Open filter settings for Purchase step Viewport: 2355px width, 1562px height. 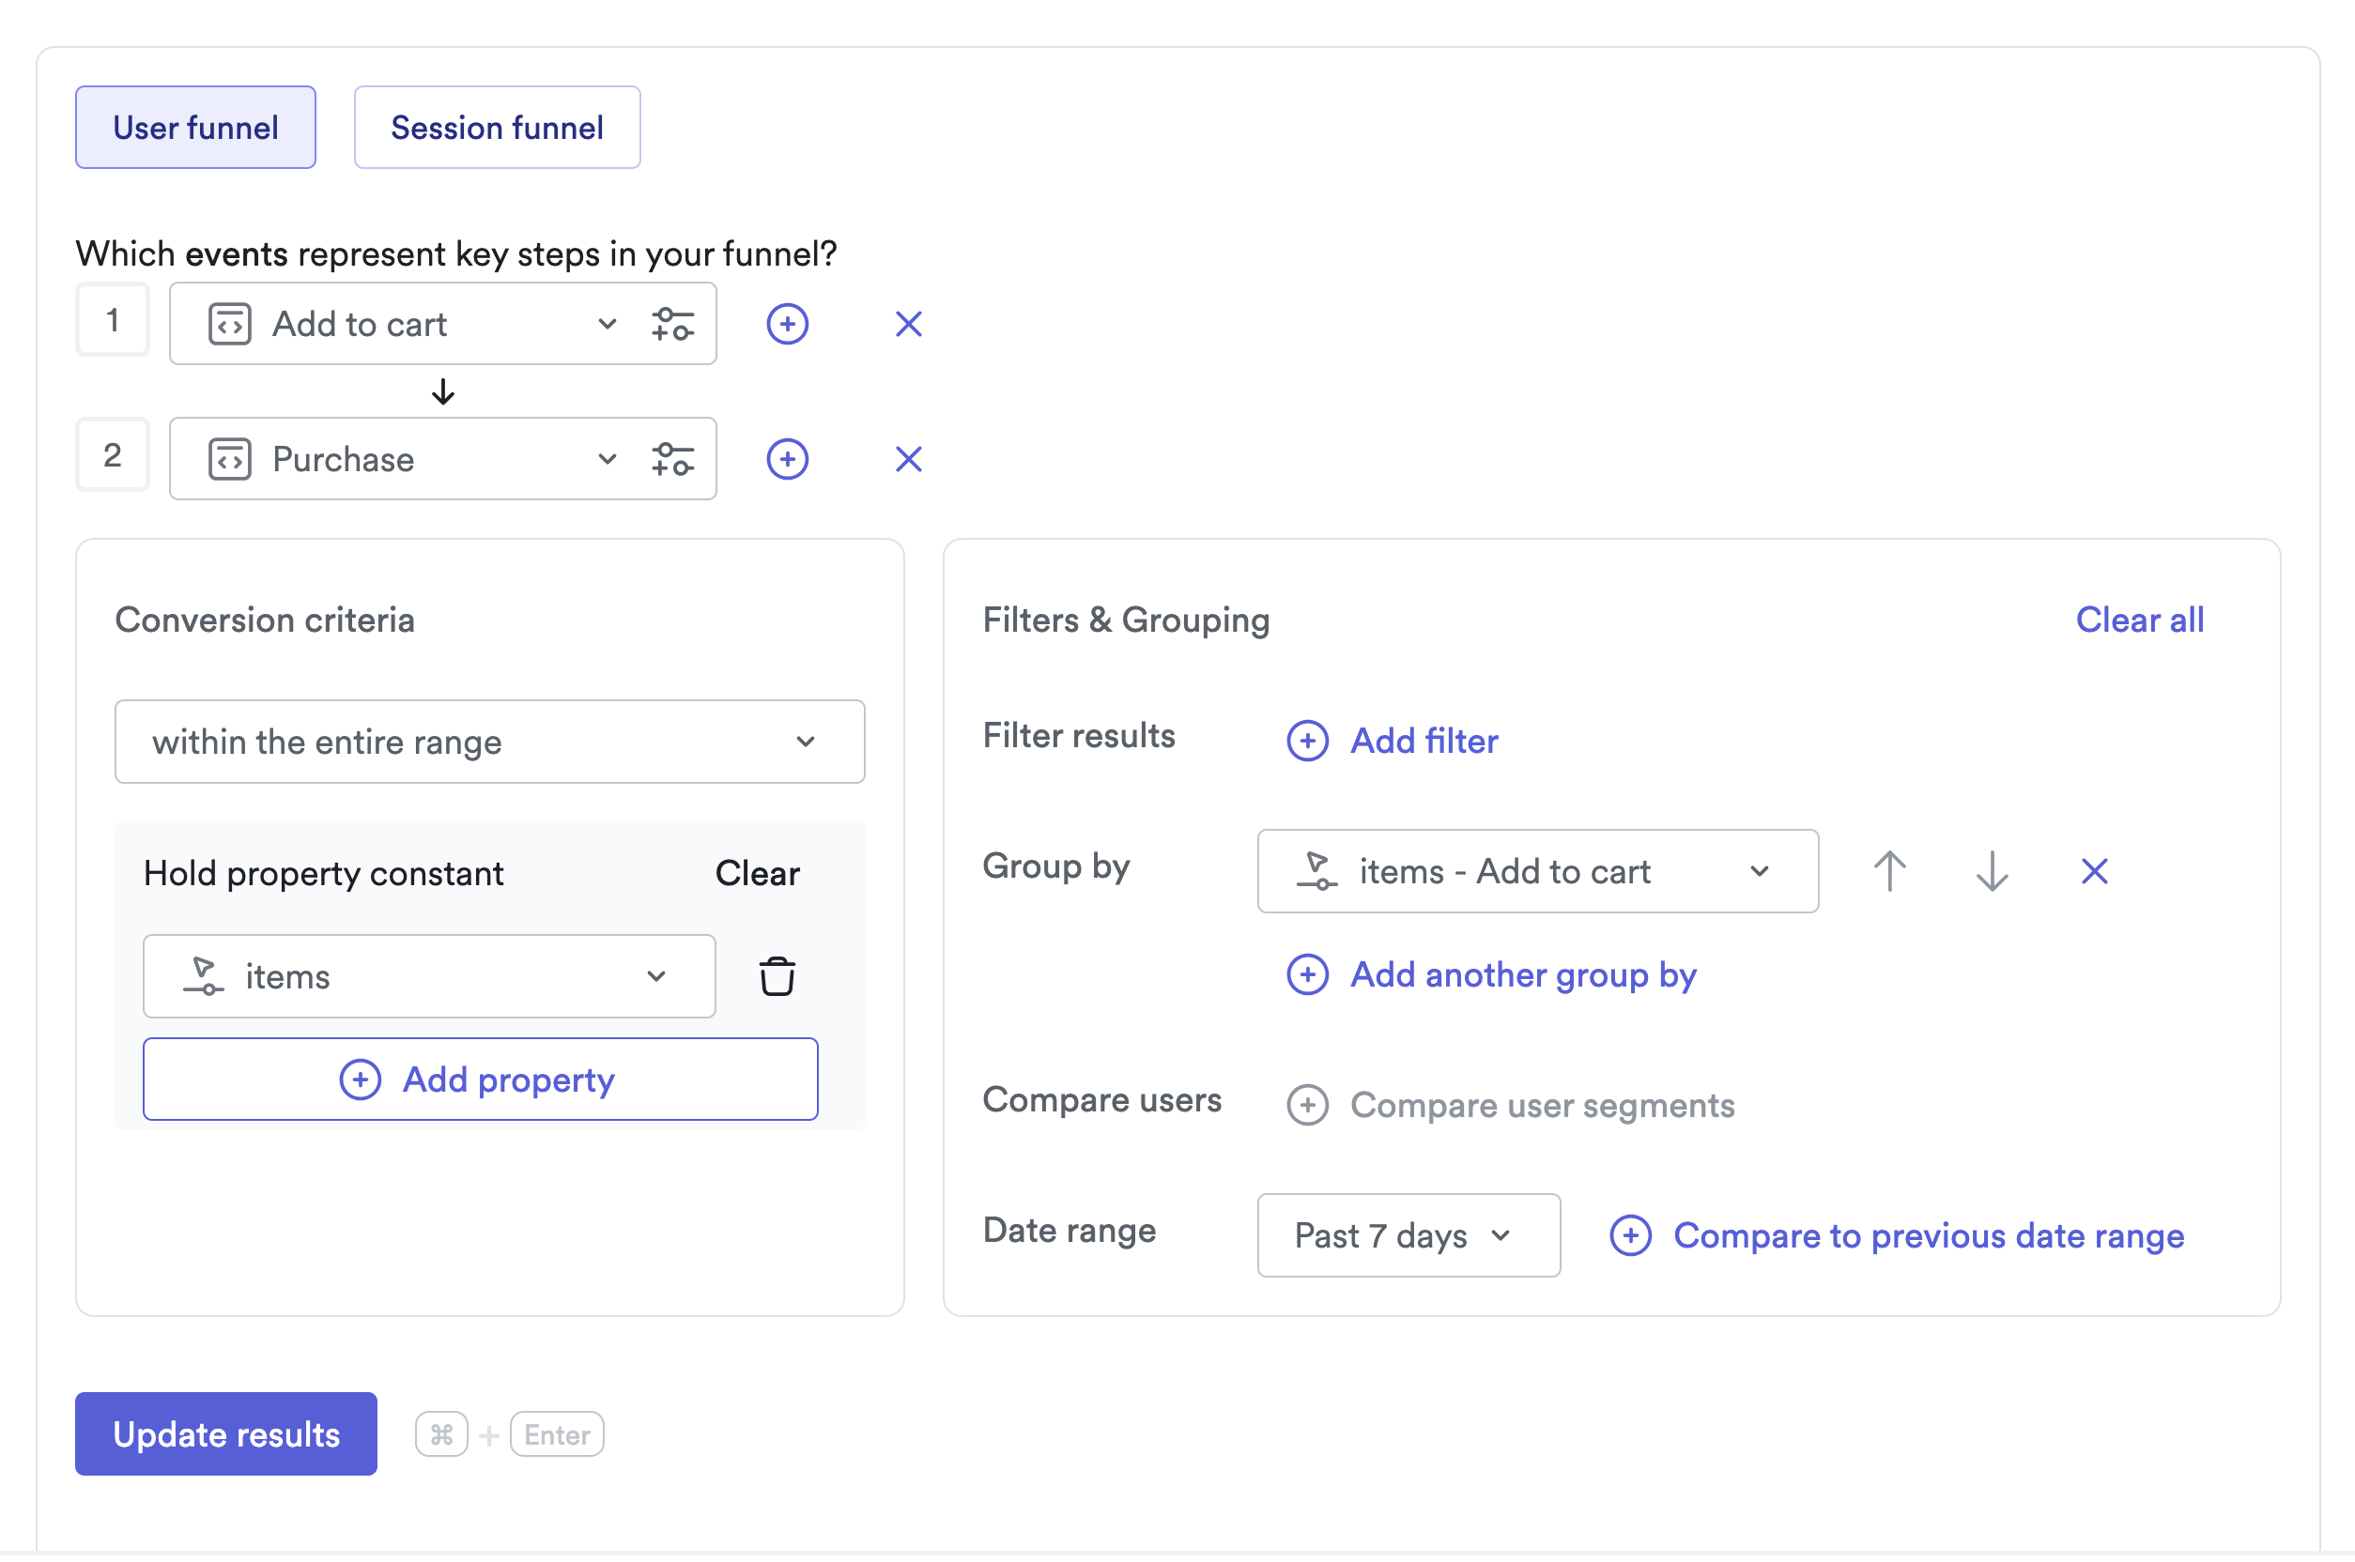point(672,460)
